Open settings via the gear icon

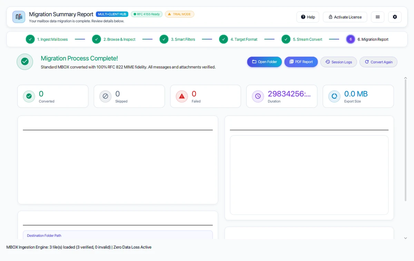[395, 17]
